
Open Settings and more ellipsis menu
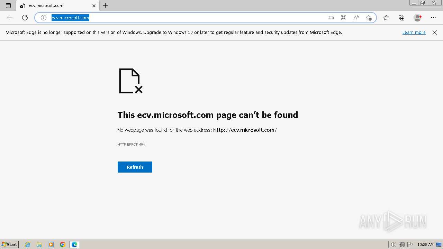pyautogui.click(x=433, y=18)
